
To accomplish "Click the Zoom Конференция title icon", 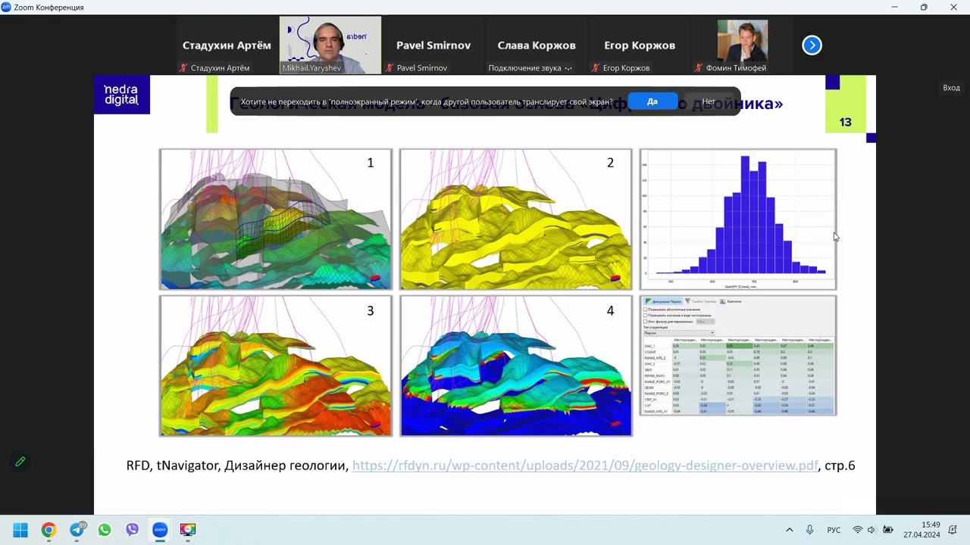I will pos(6,7).
